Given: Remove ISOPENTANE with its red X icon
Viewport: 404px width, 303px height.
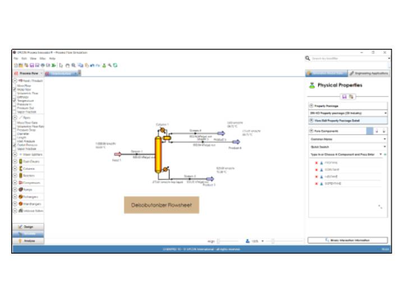Looking at the screenshot, I should [316, 183].
